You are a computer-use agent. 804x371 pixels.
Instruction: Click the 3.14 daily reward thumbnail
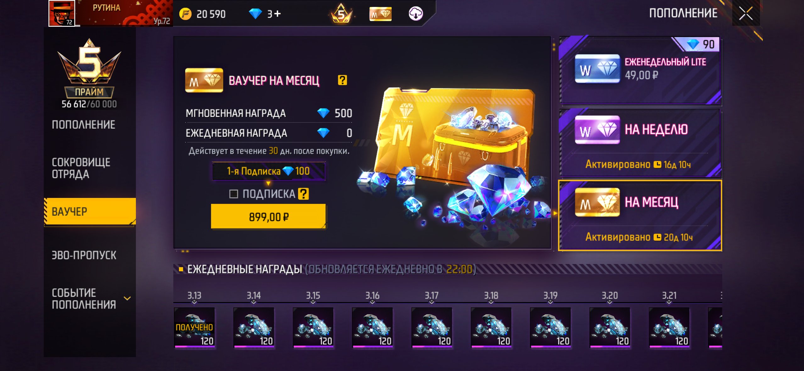[254, 327]
